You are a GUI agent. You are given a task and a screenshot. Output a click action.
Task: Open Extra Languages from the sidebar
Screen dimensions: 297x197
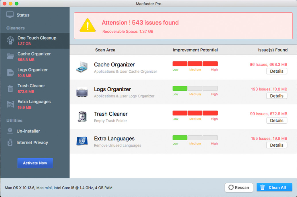point(35,104)
